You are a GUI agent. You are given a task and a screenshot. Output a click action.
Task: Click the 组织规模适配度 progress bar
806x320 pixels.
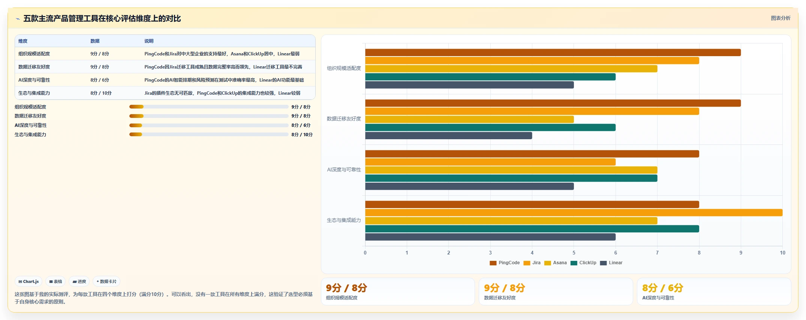(209, 107)
